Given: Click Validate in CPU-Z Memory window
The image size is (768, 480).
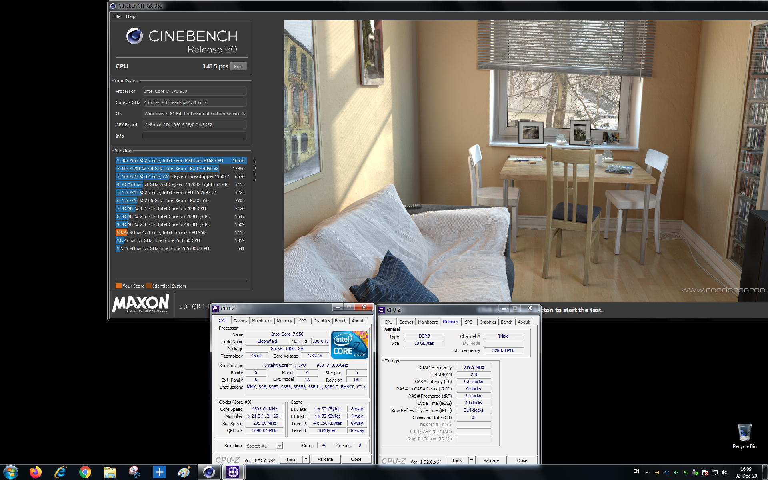Looking at the screenshot, I should pos(491,460).
